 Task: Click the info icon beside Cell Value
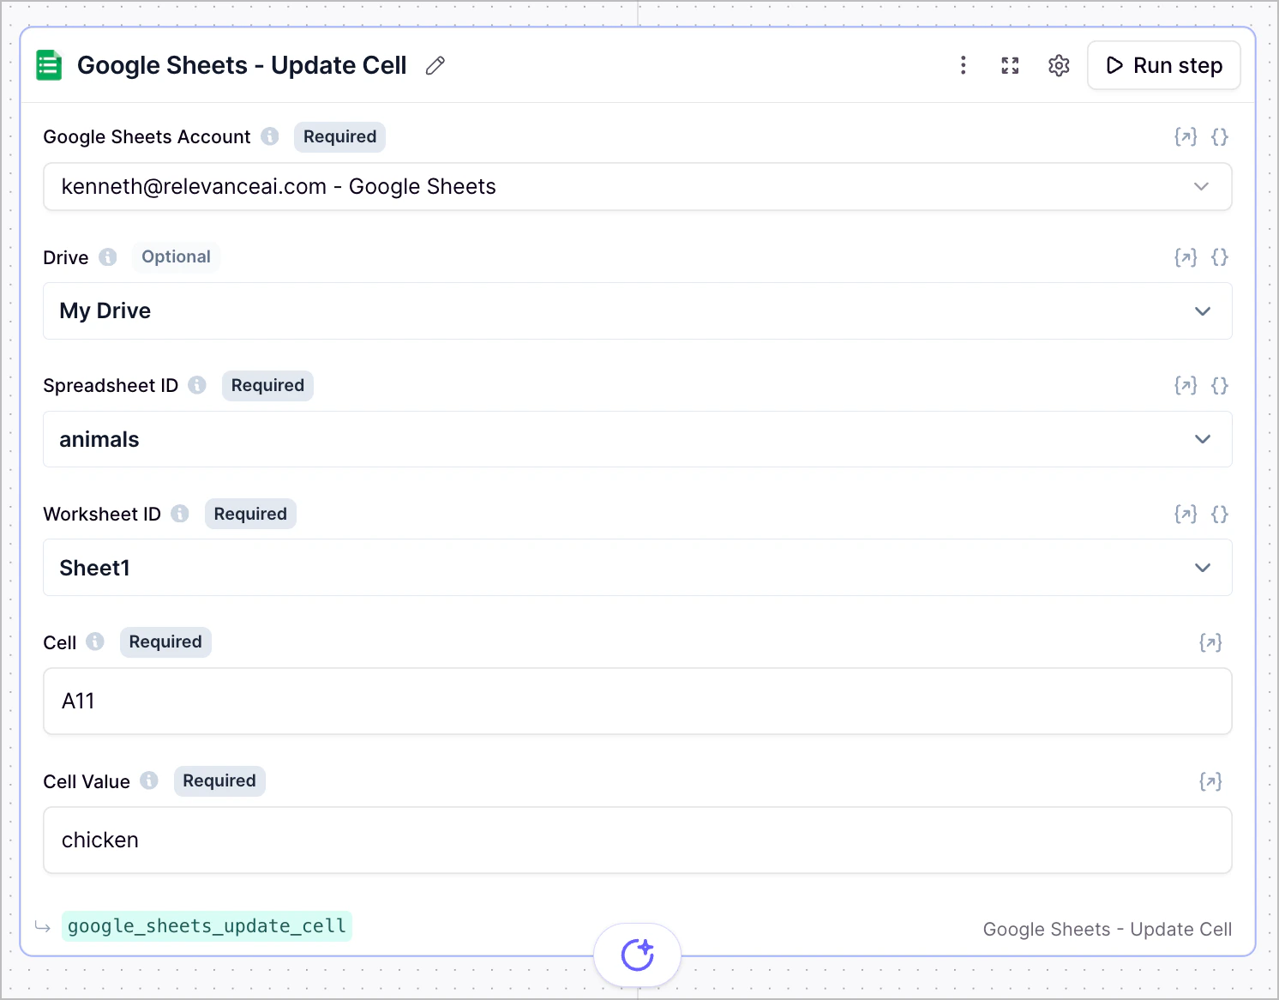click(149, 780)
